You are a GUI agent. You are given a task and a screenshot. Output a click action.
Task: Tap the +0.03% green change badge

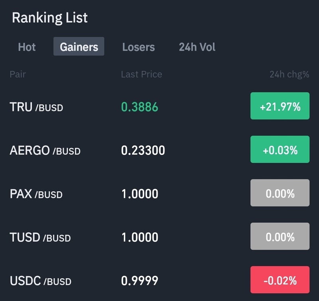[280, 150]
